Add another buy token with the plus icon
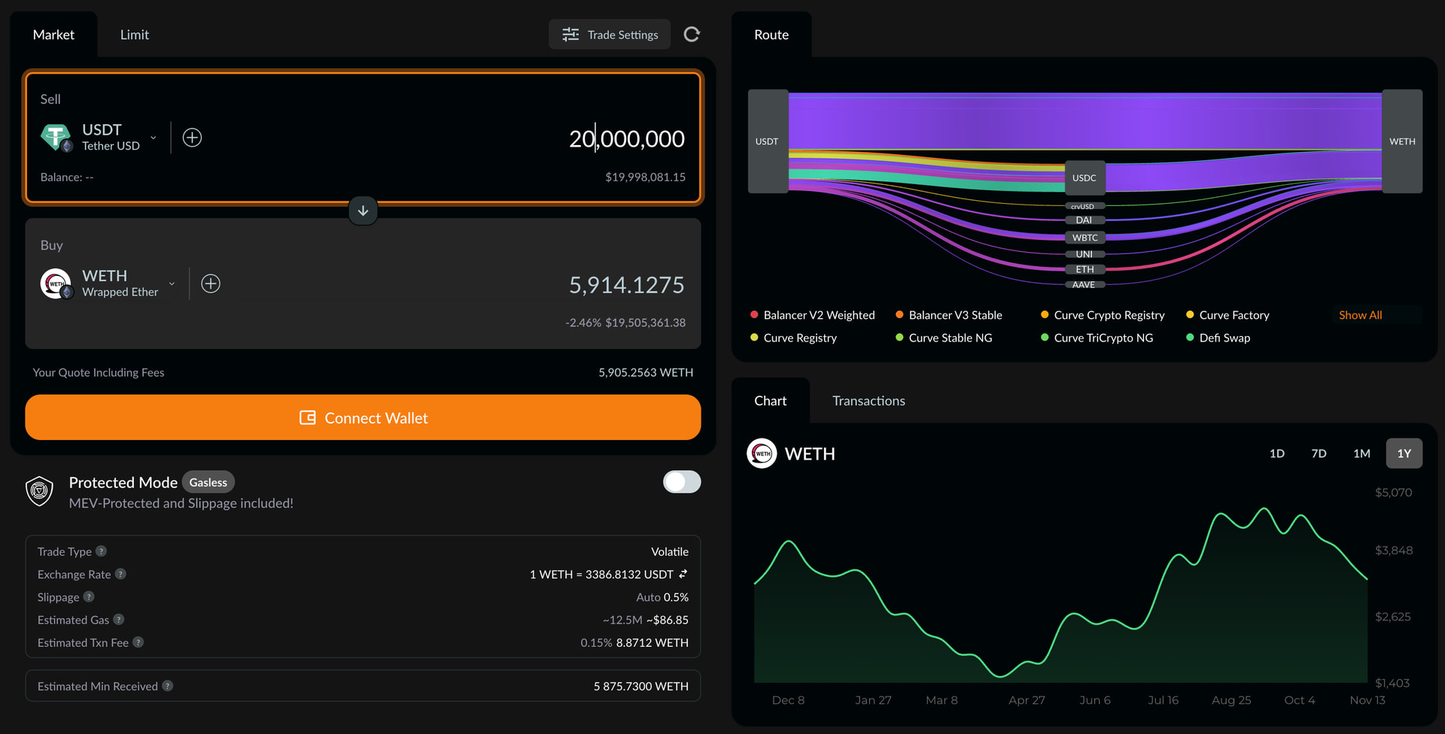 [x=211, y=284]
